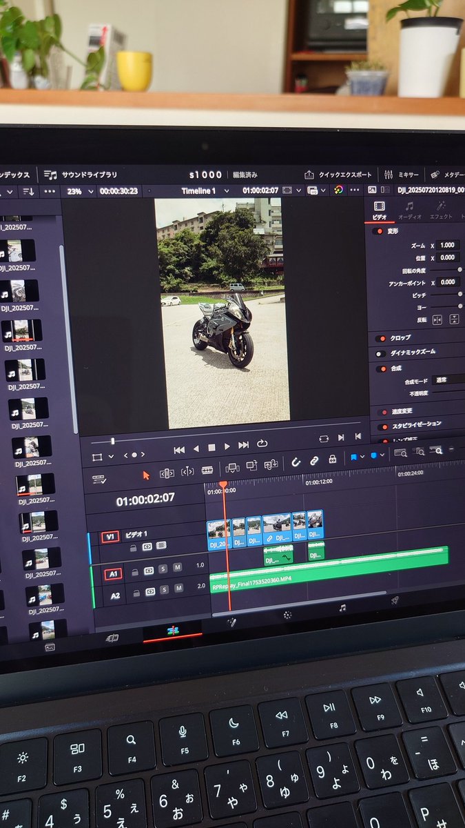465x828 pixels.
Task: Click the vertical flip 反転 button
Action: (x=454, y=319)
